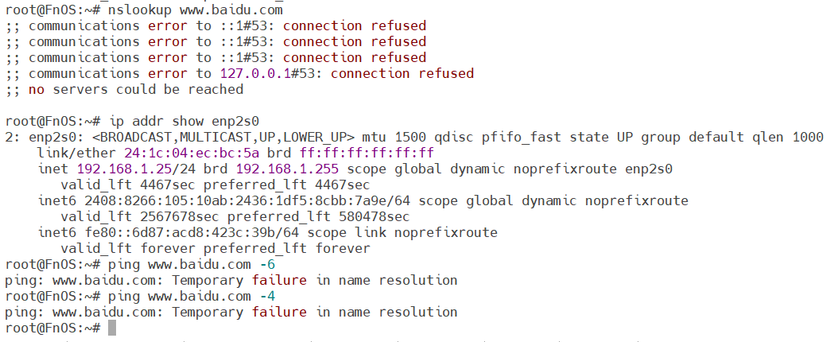Image resolution: width=838 pixels, height=342 pixels.
Task: Click the cursor block at the last prompt
Action: (112, 328)
